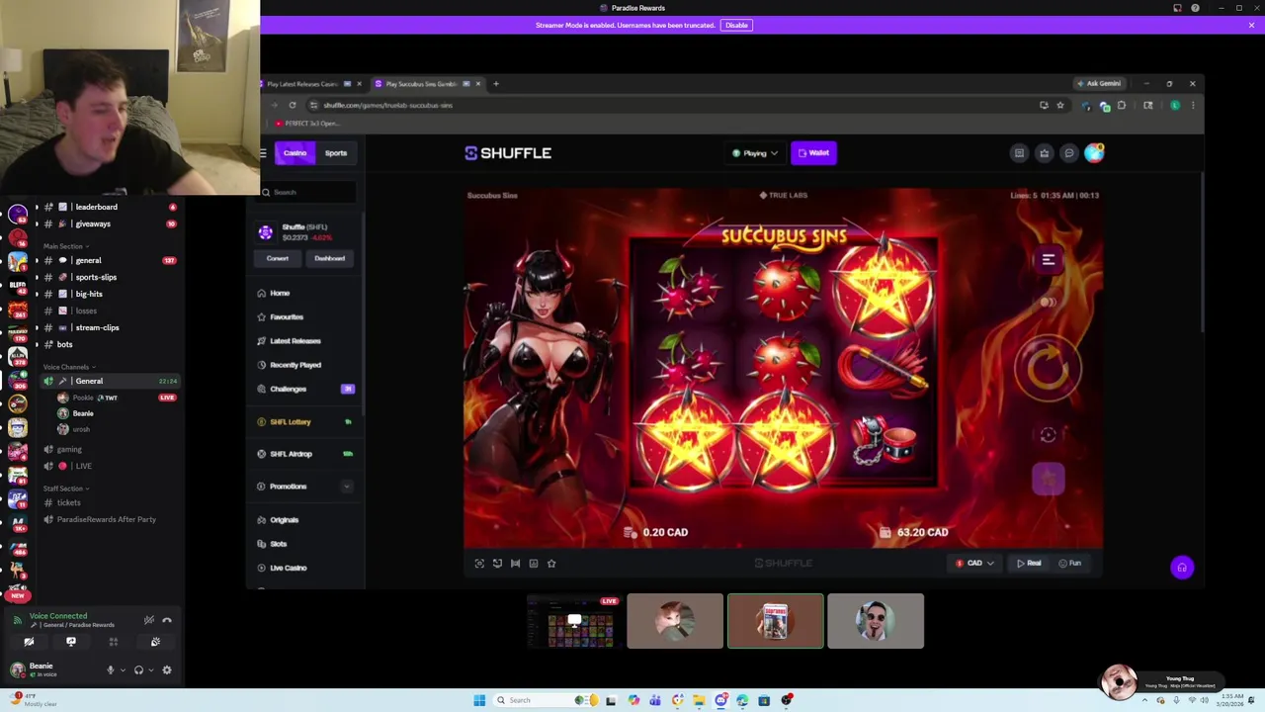Open the Shuffle user profile avatar
This screenshot has width=1265, height=712.
pyautogui.click(x=1094, y=153)
